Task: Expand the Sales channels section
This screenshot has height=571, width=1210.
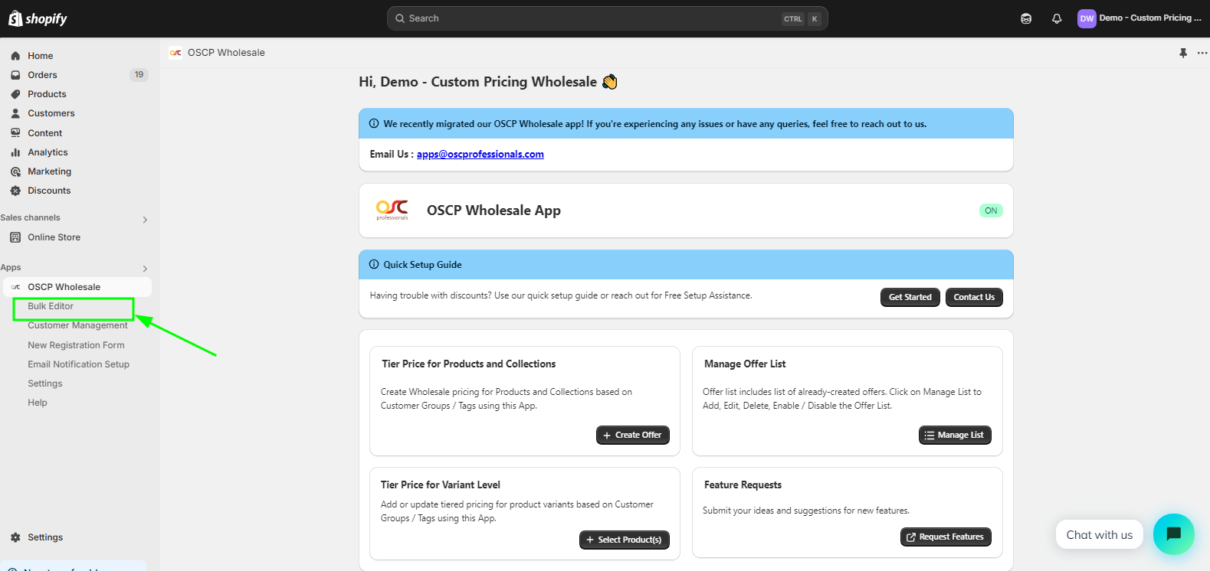Action: (x=145, y=220)
